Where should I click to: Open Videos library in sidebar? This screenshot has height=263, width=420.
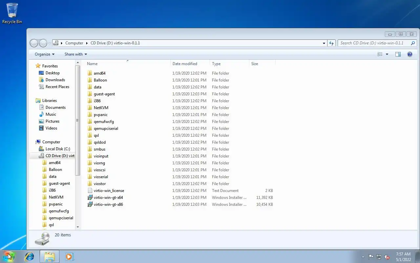[x=51, y=128]
